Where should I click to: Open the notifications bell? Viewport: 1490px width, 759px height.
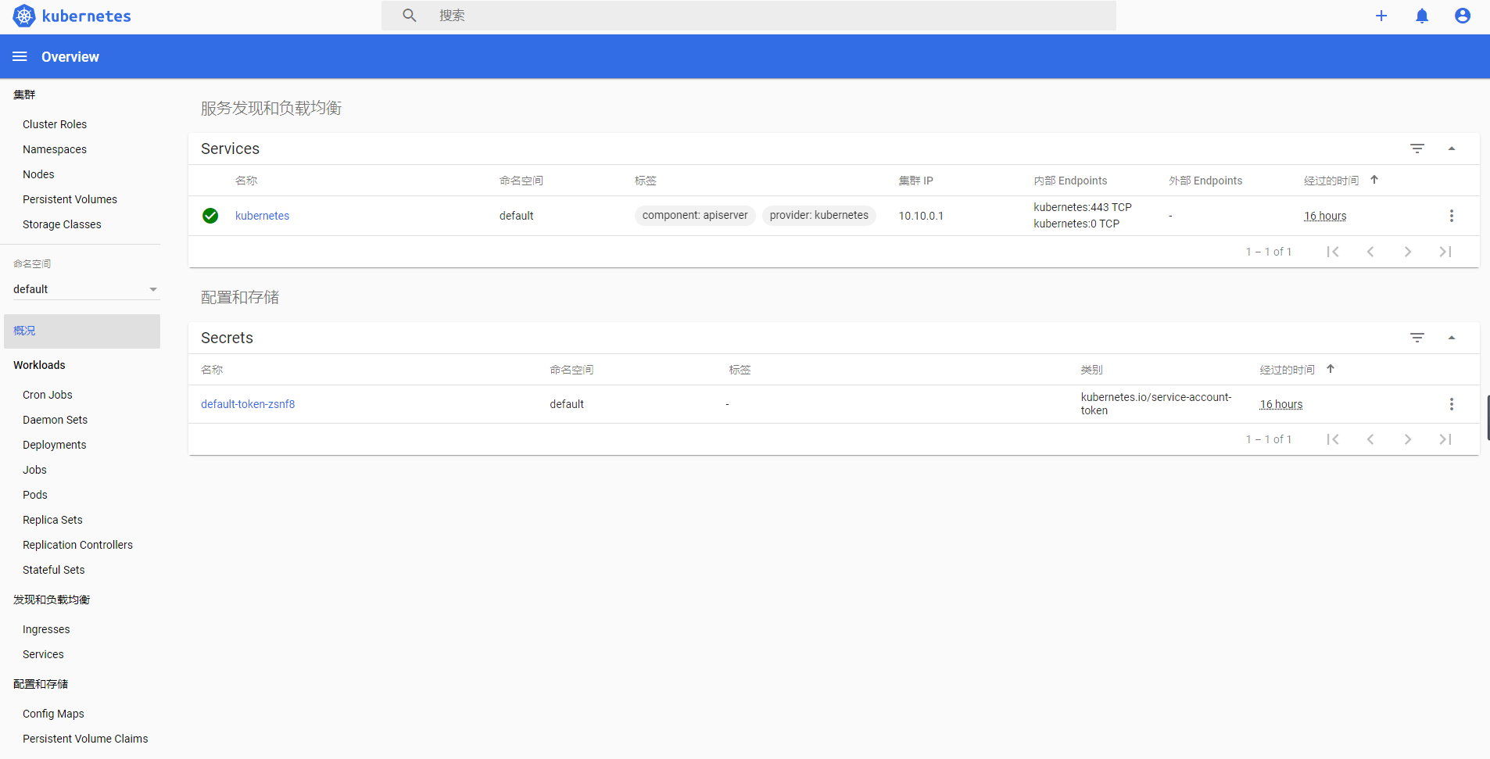pos(1422,16)
